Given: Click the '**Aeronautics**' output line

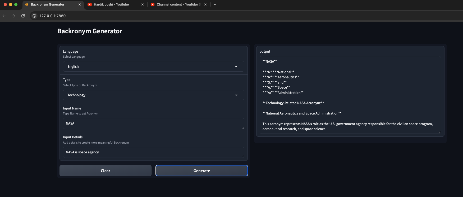Looking at the screenshot, I should [281, 77].
